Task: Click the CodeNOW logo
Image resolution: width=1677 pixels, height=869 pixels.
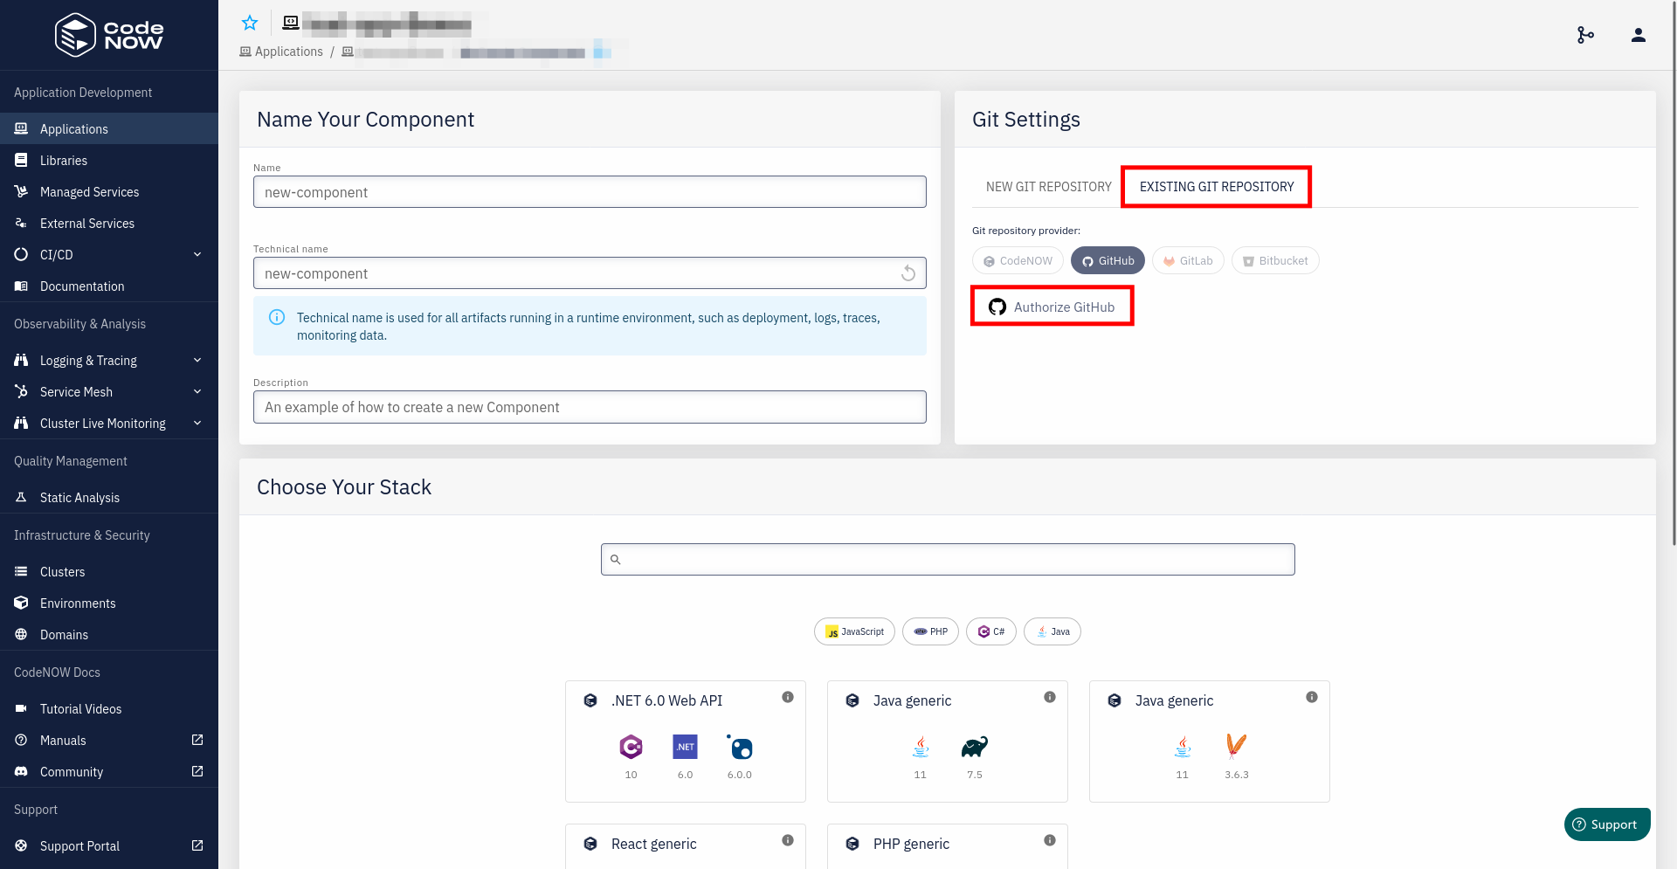Action: [109, 35]
